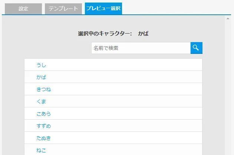The height and width of the screenshot is (155, 234).
Task: Select the かば list entry
Action: [41, 77]
